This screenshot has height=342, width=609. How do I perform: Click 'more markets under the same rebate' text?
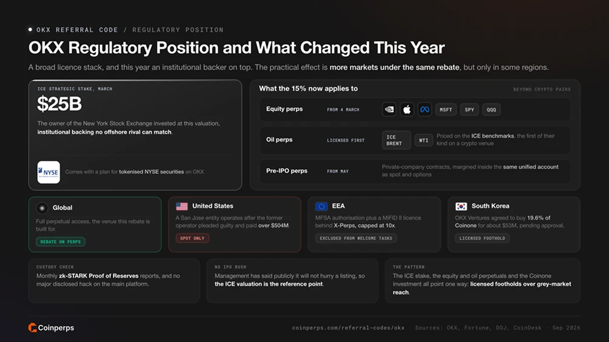[x=394, y=67]
